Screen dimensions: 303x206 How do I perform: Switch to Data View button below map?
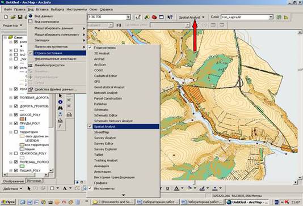point(77,182)
